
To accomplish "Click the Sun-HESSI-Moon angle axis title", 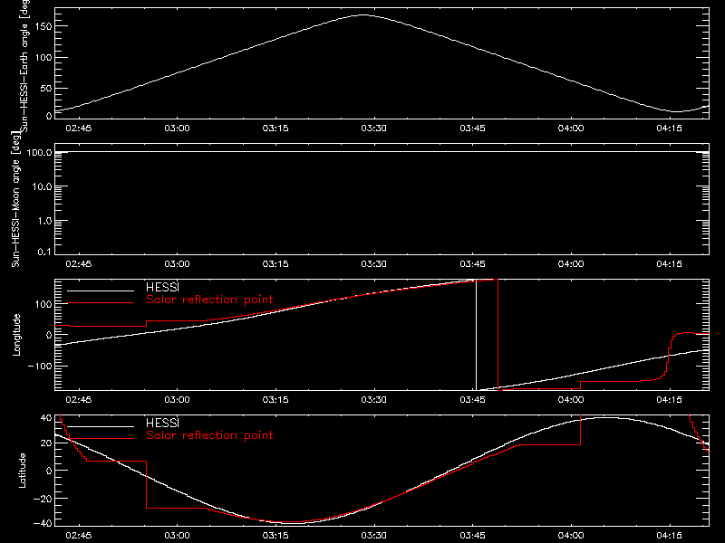I will pos(15,199).
